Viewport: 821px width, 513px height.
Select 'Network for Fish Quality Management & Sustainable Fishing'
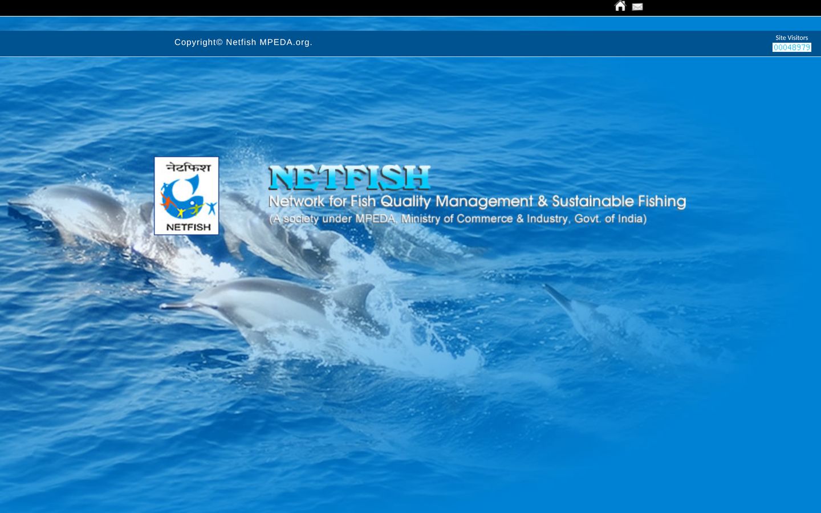477,201
